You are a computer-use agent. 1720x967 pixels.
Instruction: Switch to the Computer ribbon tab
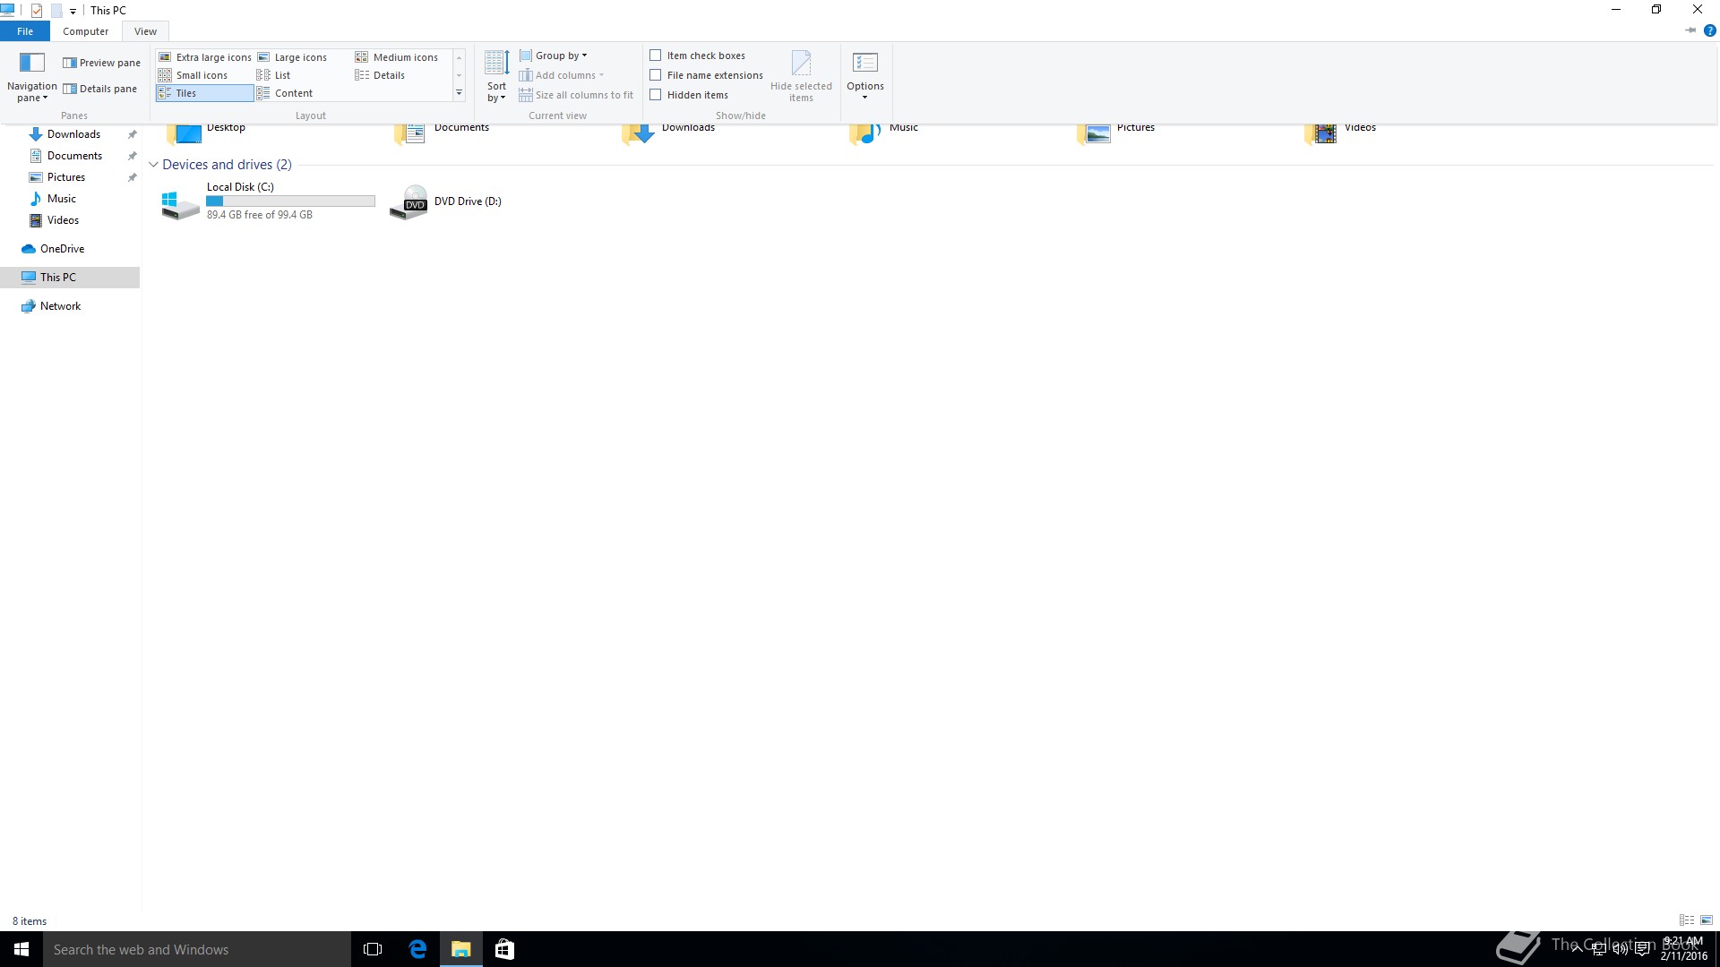[86, 31]
